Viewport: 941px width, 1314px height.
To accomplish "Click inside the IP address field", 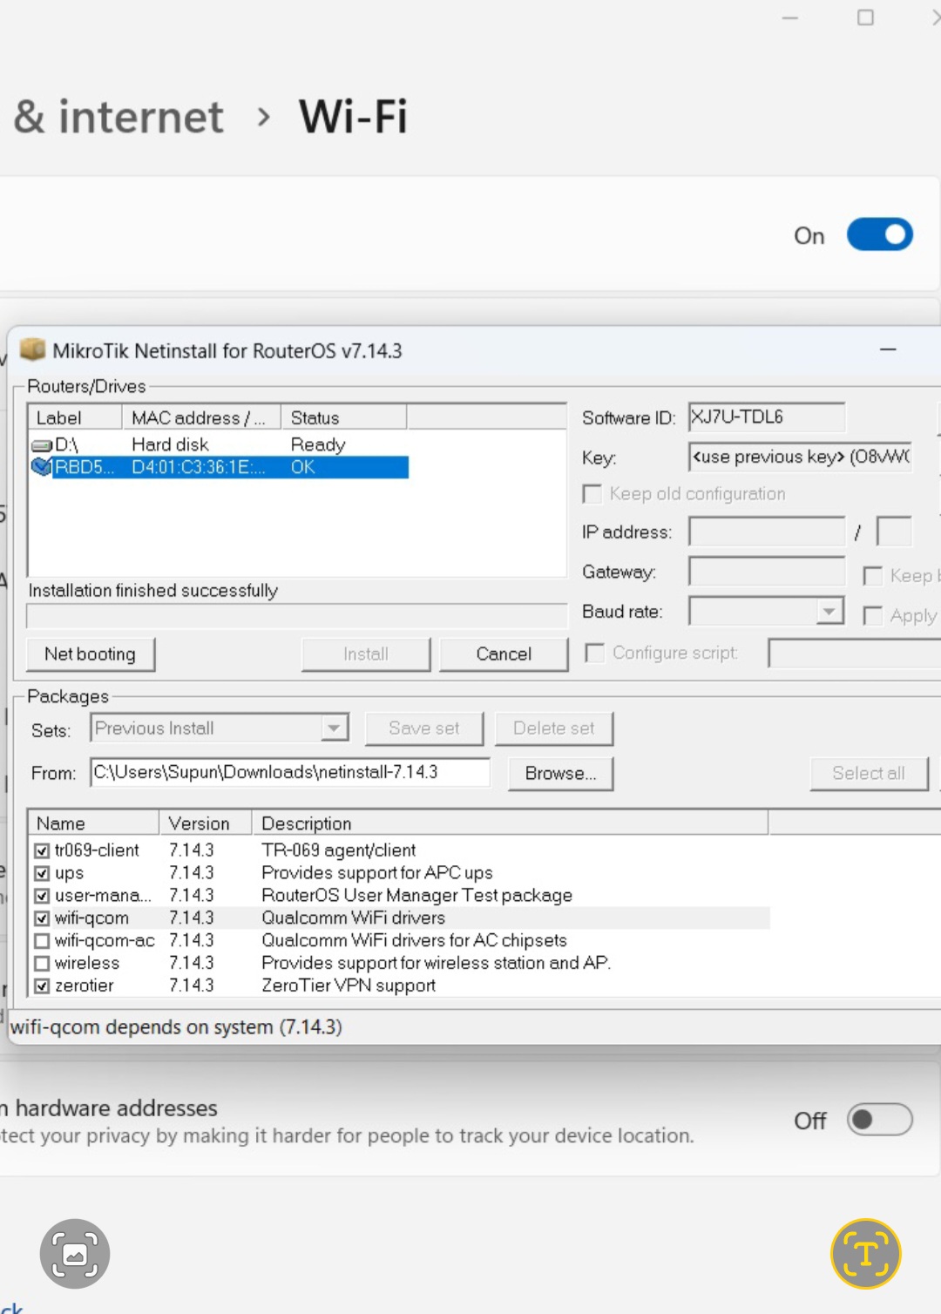I will click(x=766, y=532).
